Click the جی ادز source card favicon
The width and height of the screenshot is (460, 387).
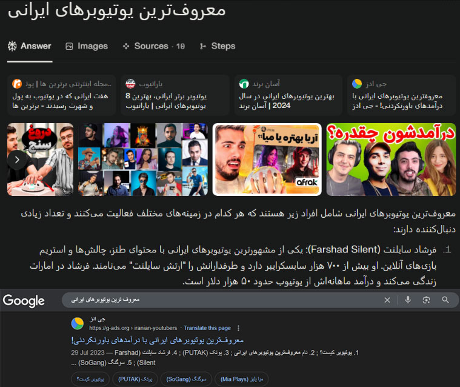pyautogui.click(x=357, y=84)
